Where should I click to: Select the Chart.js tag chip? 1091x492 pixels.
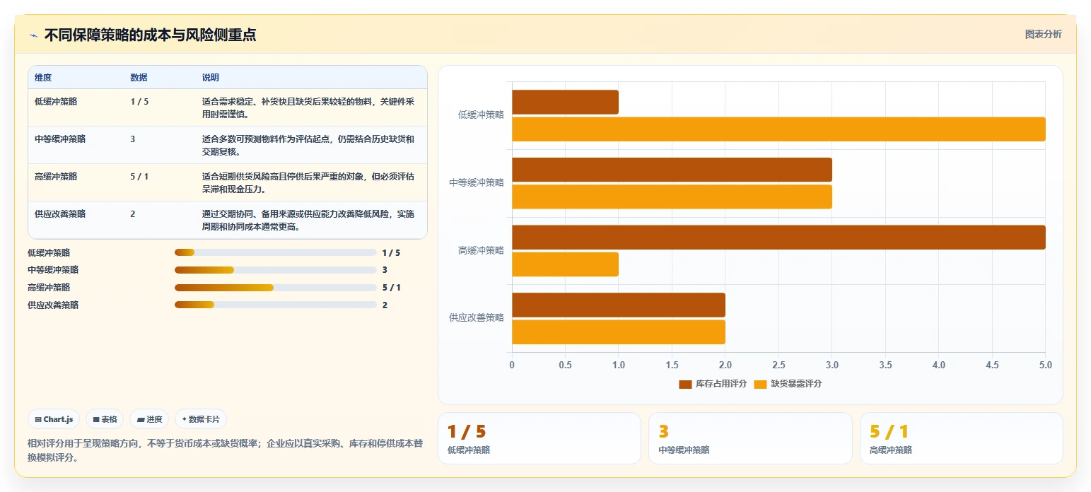click(x=54, y=419)
